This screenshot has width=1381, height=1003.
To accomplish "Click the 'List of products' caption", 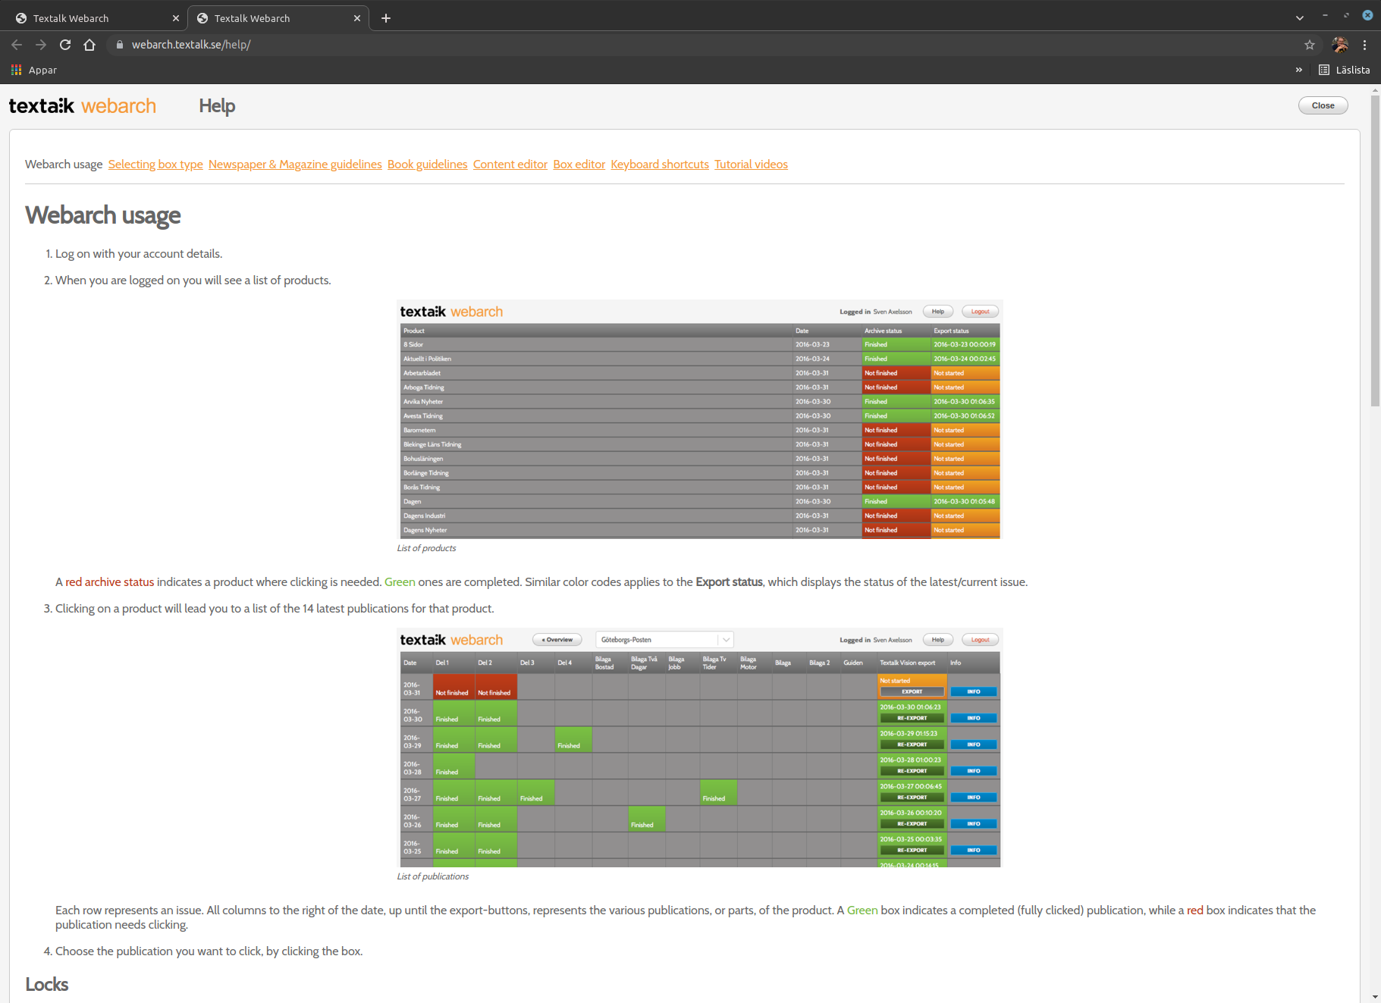I will (426, 548).
